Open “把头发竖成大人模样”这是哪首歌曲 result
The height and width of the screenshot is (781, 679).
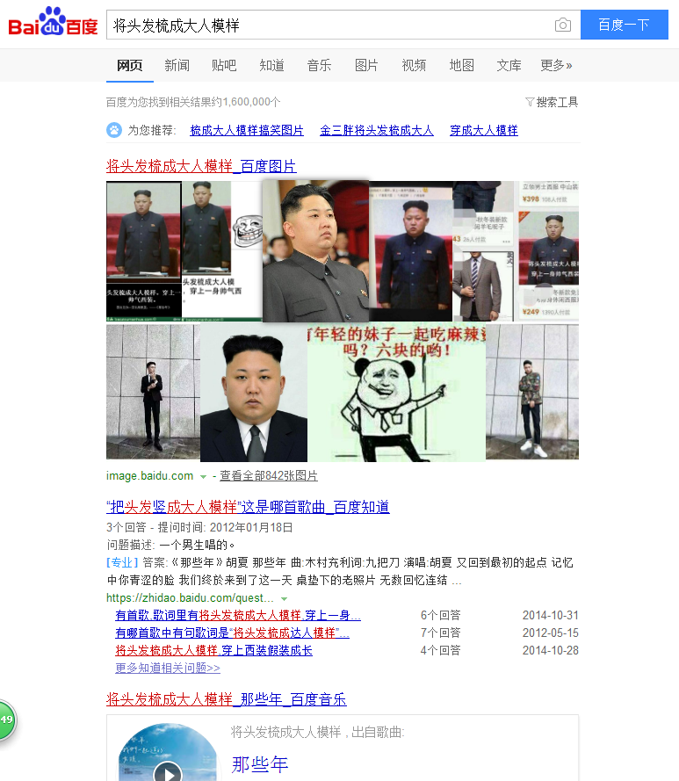click(248, 507)
